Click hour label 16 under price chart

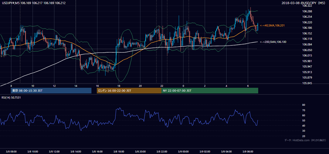click(97, 86)
